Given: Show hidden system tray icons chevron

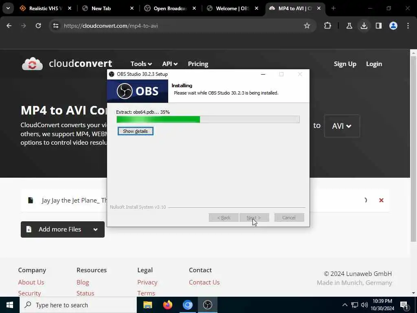Looking at the screenshot, I should pos(345,305).
